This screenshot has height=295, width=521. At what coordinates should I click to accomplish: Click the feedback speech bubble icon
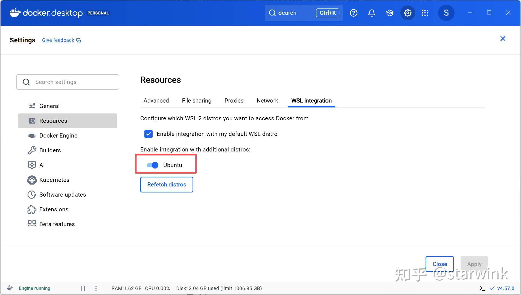(78, 40)
